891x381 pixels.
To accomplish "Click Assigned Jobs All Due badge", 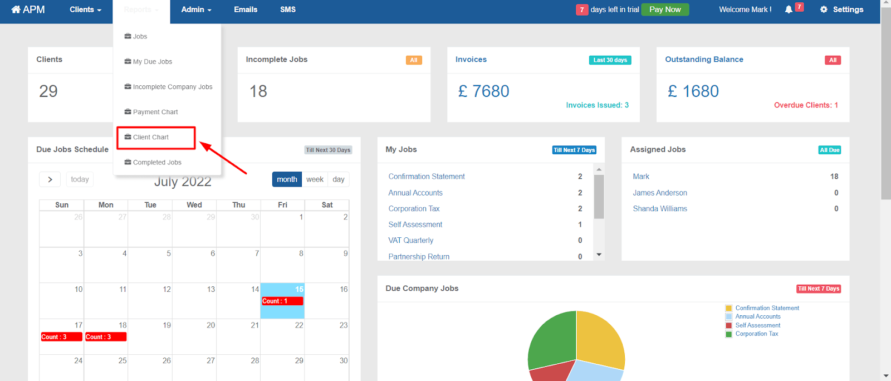I will [829, 150].
